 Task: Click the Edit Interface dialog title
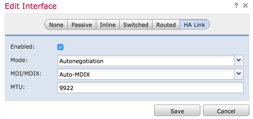tap(31, 6)
